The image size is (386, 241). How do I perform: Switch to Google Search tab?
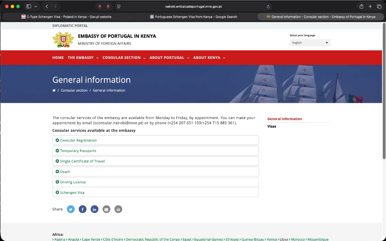[193, 17]
